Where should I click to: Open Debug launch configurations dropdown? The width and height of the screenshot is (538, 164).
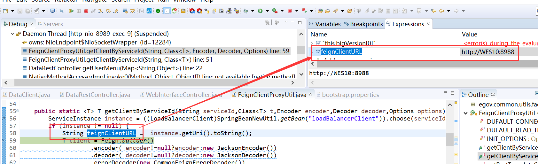click(253, 11)
